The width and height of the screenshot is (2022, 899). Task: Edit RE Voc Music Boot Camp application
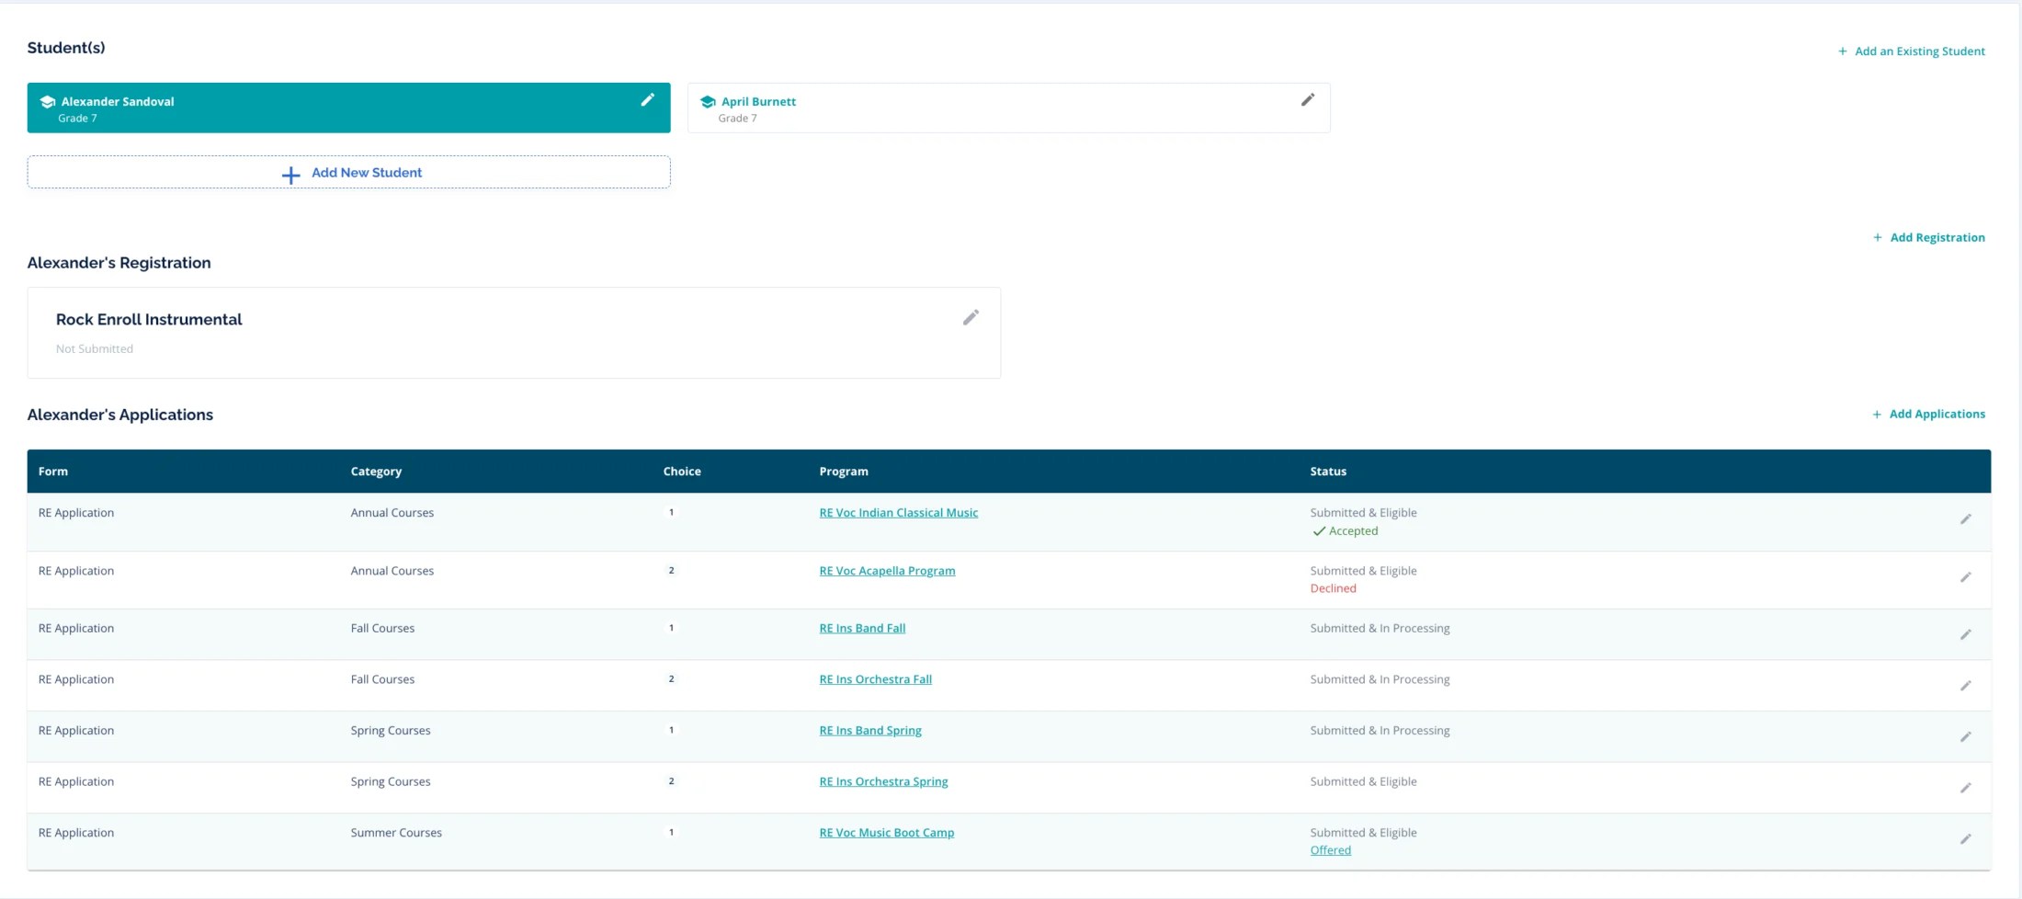click(1965, 839)
